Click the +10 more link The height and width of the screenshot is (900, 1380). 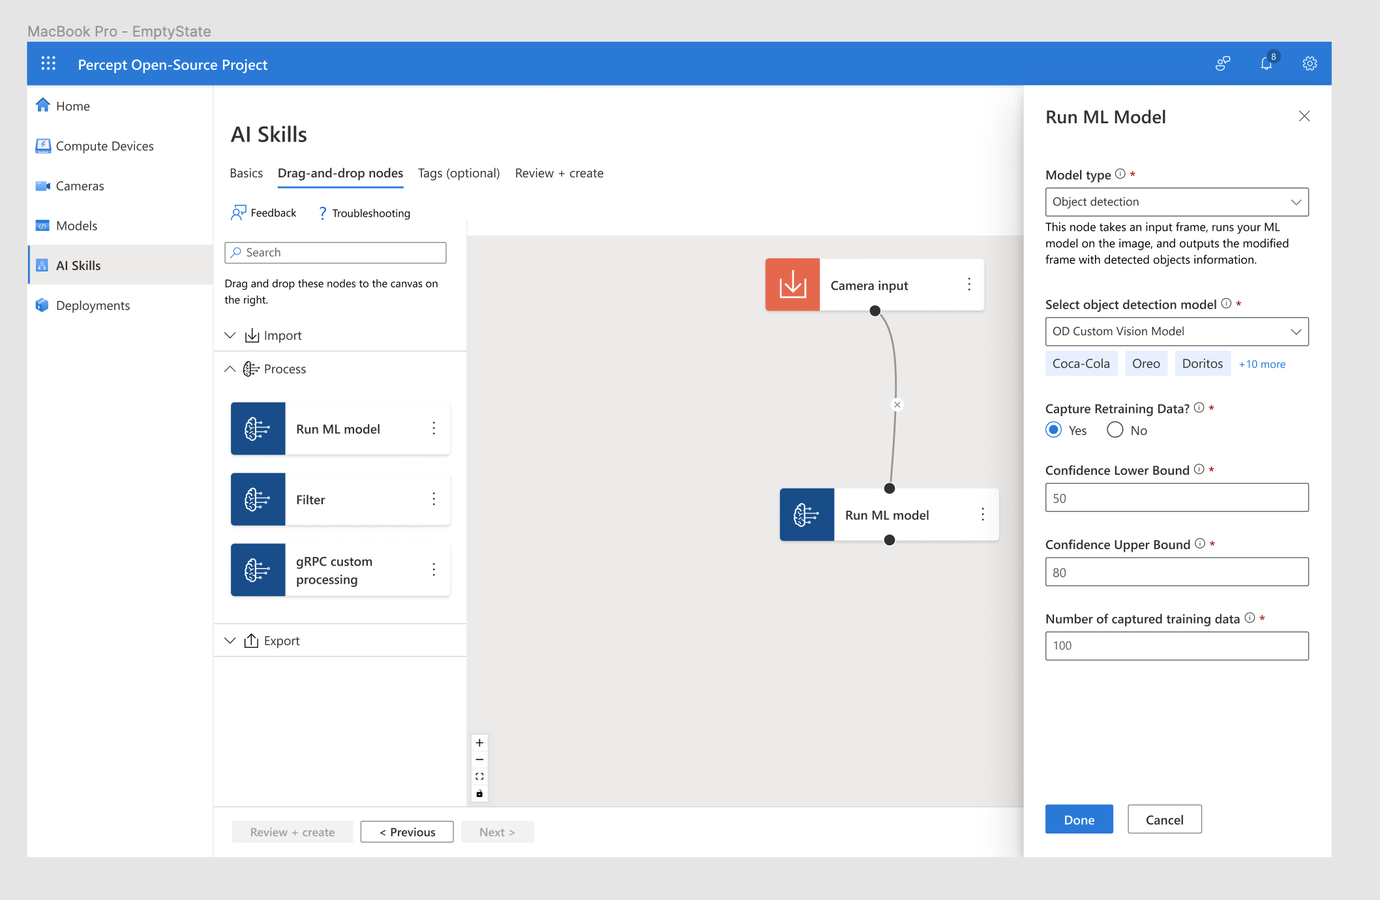pyautogui.click(x=1262, y=364)
